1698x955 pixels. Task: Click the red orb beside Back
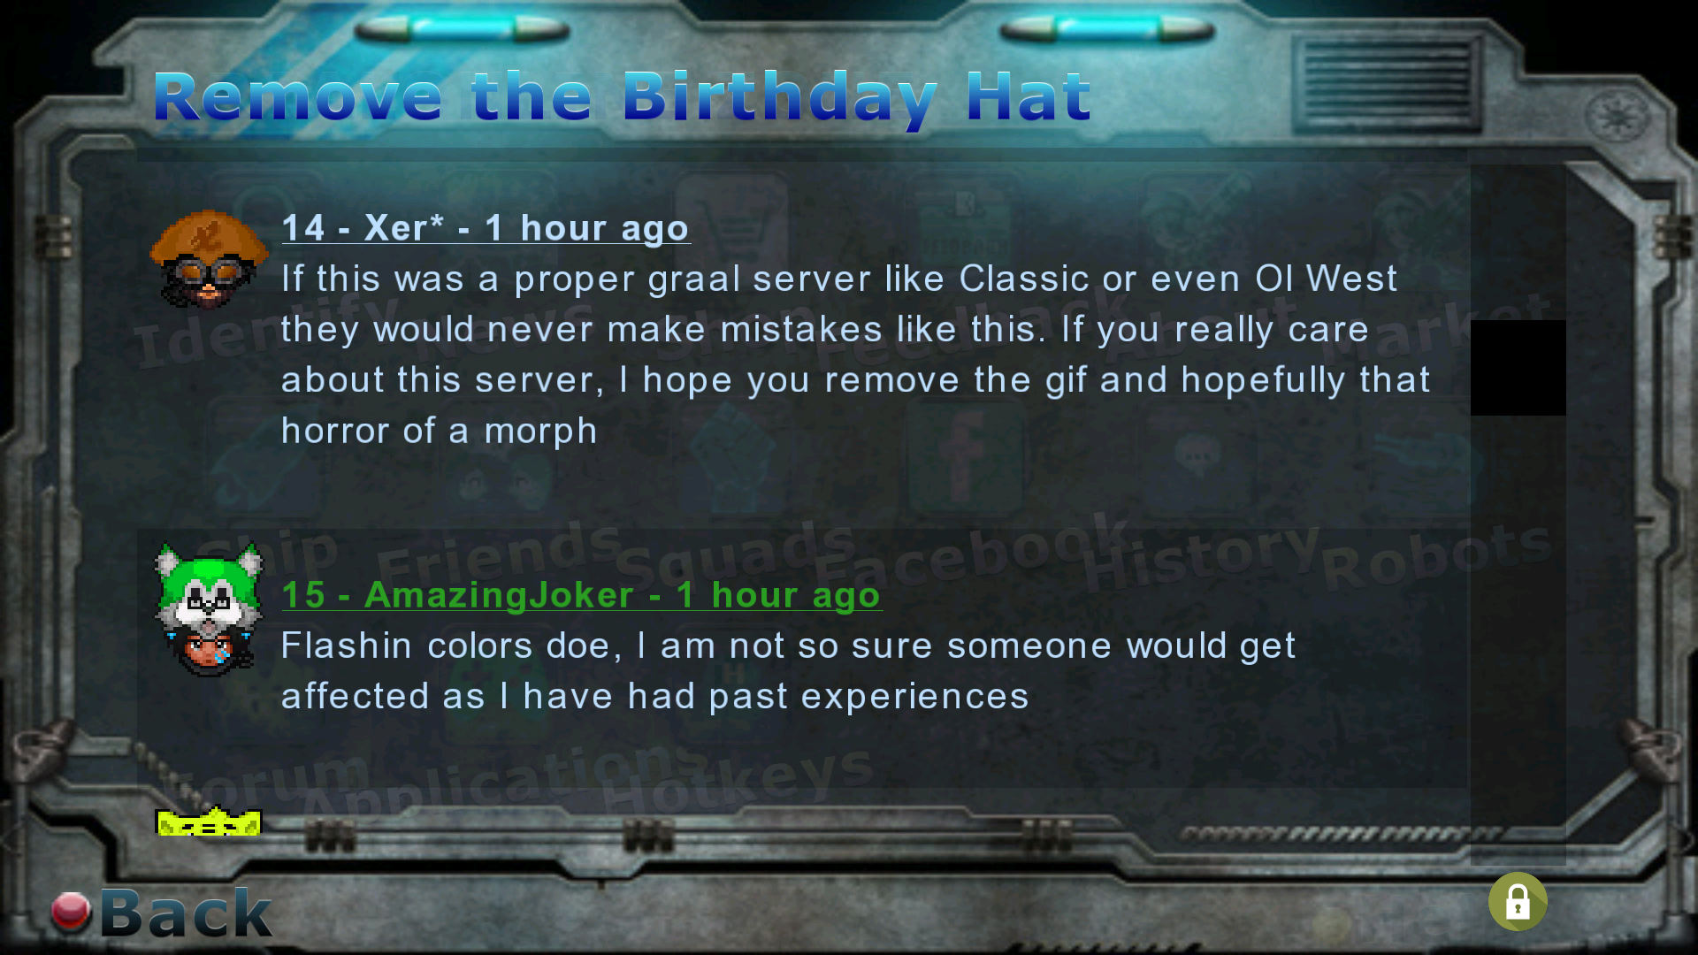[x=72, y=912]
